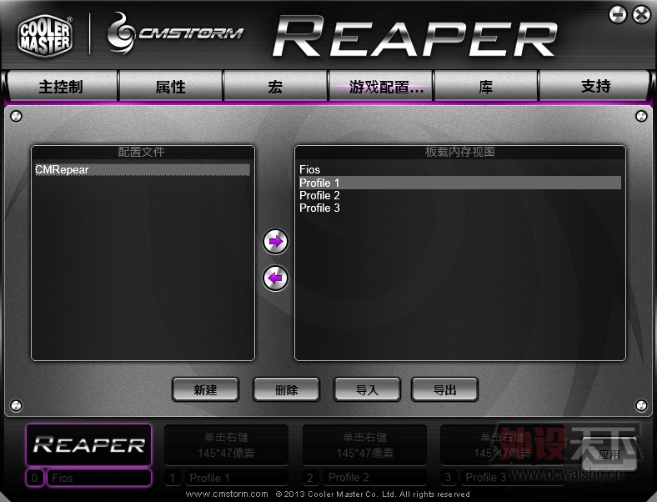Select the 游戏配置 tab

click(380, 87)
